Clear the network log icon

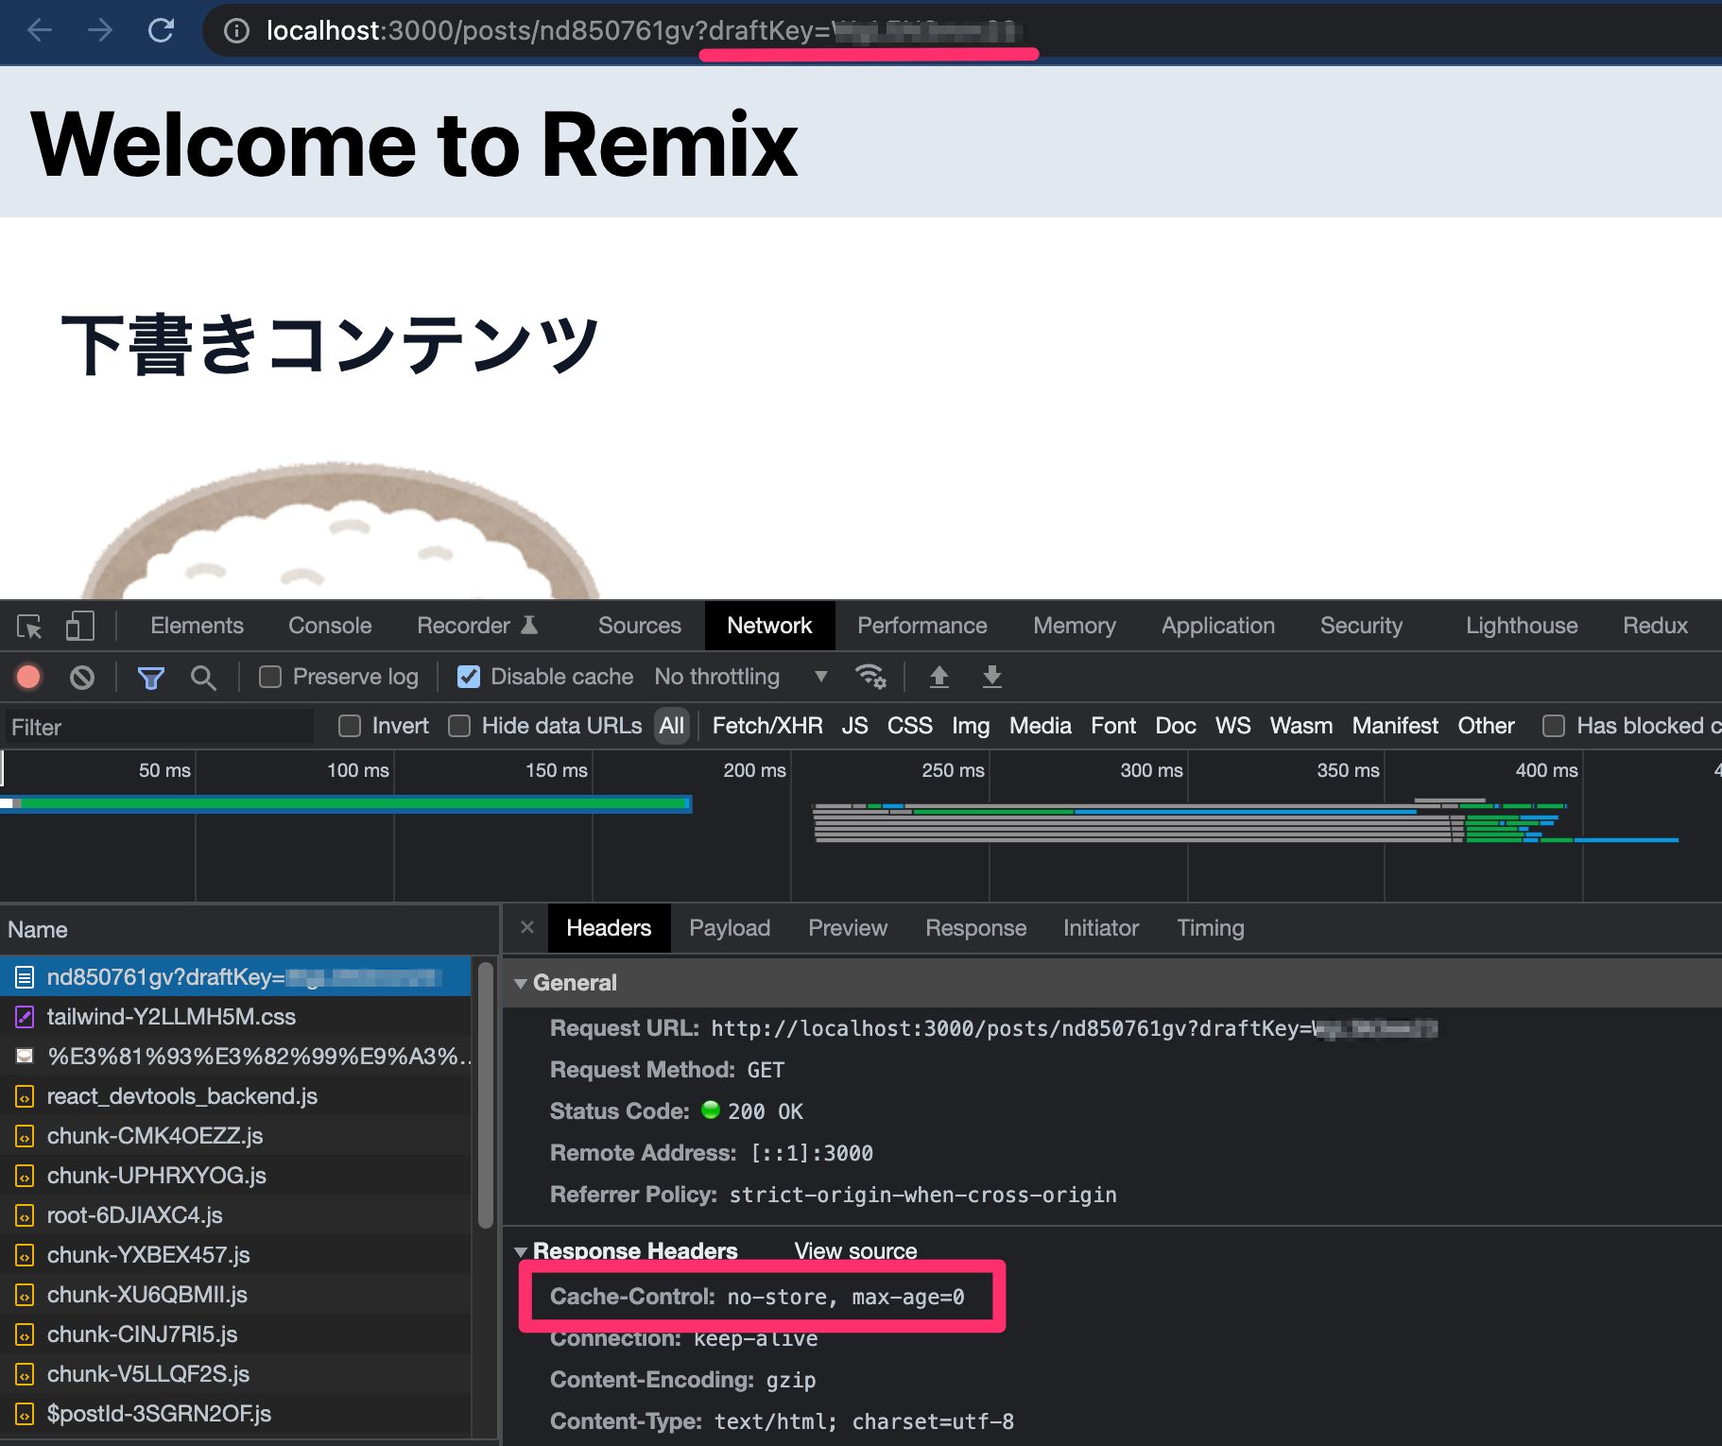(x=83, y=677)
